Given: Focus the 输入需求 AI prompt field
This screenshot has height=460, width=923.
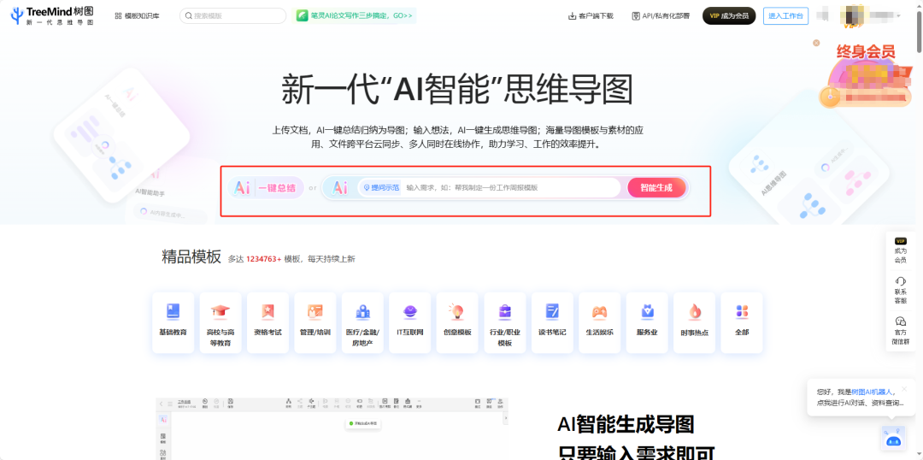Looking at the screenshot, I should [x=511, y=188].
